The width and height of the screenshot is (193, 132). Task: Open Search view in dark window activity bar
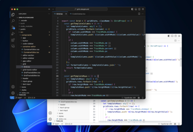coord(13,21)
